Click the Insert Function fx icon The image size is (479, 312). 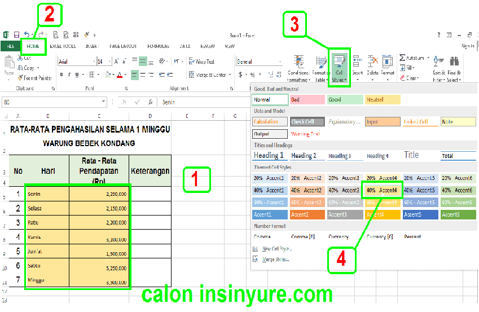[x=150, y=102]
